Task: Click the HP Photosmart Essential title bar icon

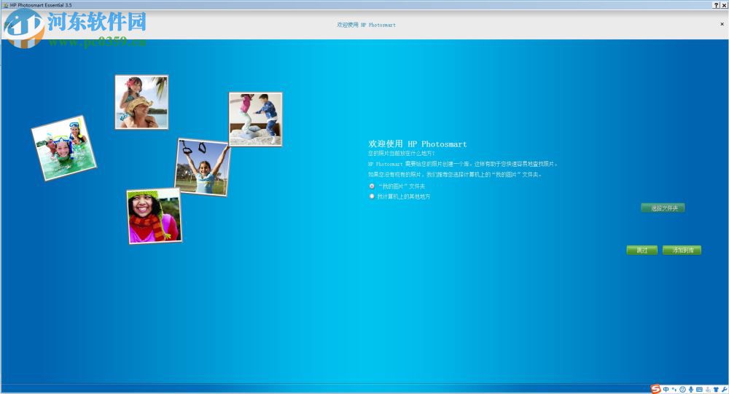Action: [6, 5]
